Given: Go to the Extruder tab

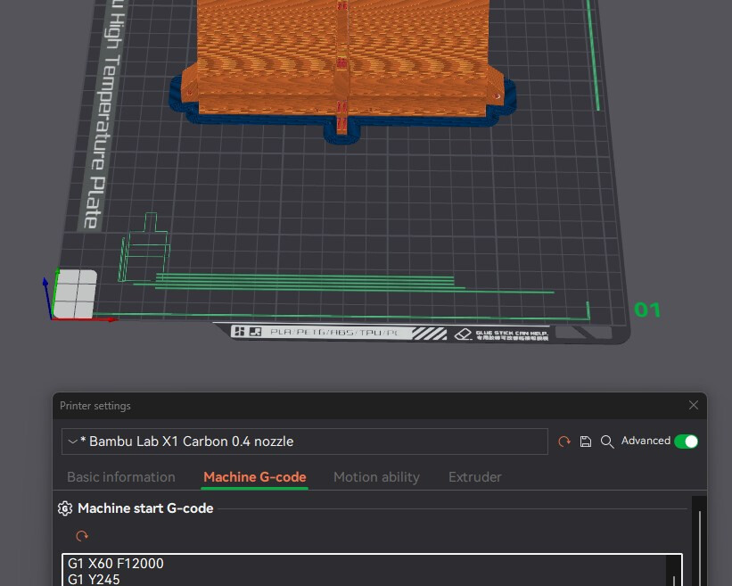Looking at the screenshot, I should tap(474, 477).
